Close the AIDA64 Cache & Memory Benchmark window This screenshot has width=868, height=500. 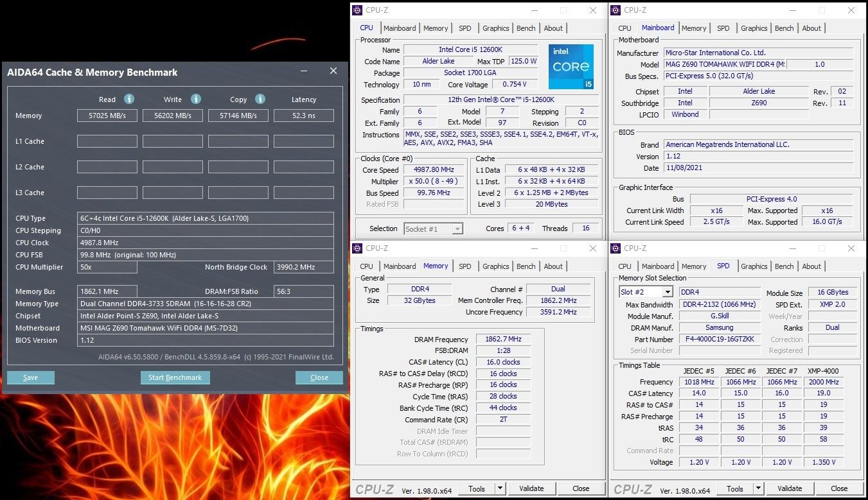point(333,71)
